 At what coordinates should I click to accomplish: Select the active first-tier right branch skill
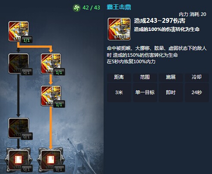51,64
